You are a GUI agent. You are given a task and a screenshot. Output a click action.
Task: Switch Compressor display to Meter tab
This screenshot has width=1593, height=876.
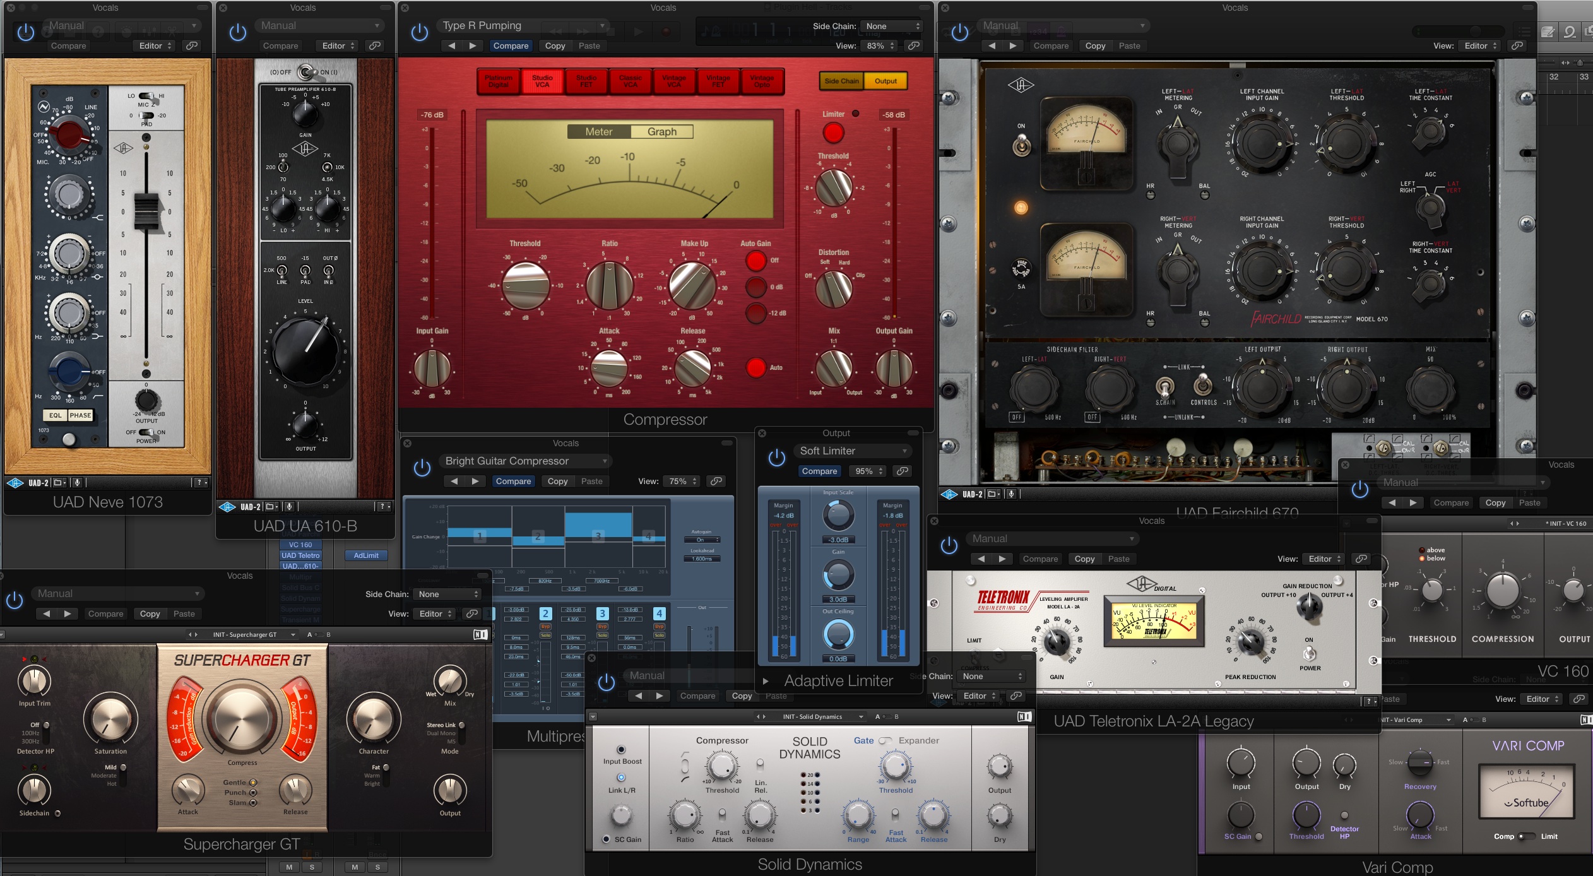click(x=599, y=132)
